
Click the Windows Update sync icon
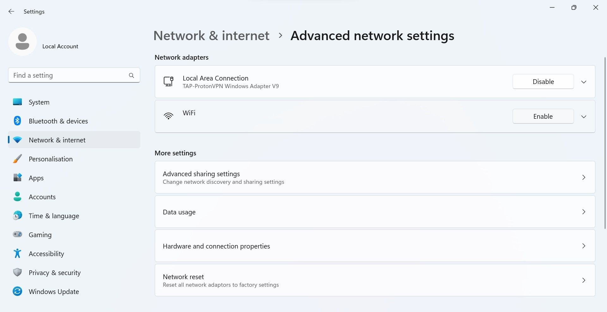pos(17,291)
